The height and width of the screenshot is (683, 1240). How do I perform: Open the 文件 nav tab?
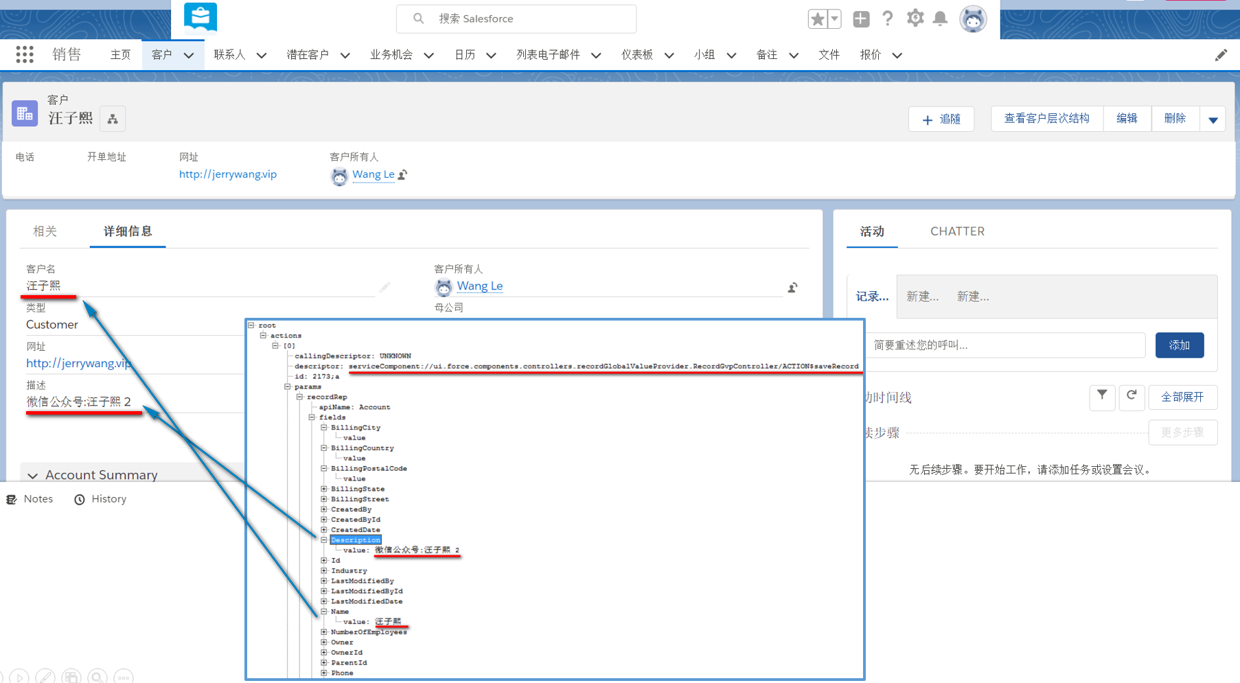click(829, 55)
